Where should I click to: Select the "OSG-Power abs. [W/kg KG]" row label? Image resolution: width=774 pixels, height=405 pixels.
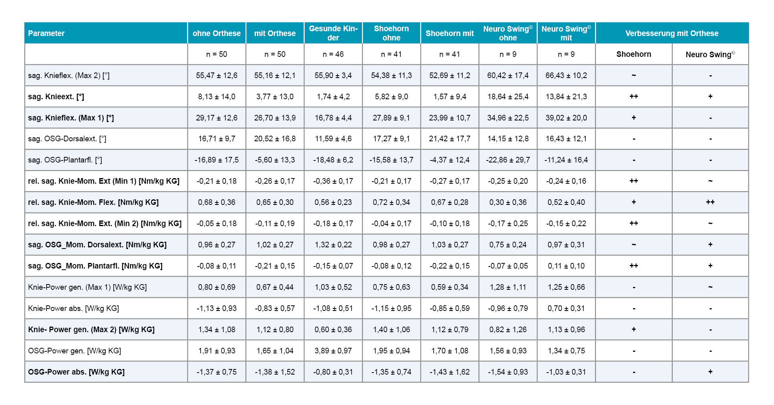[76, 372]
